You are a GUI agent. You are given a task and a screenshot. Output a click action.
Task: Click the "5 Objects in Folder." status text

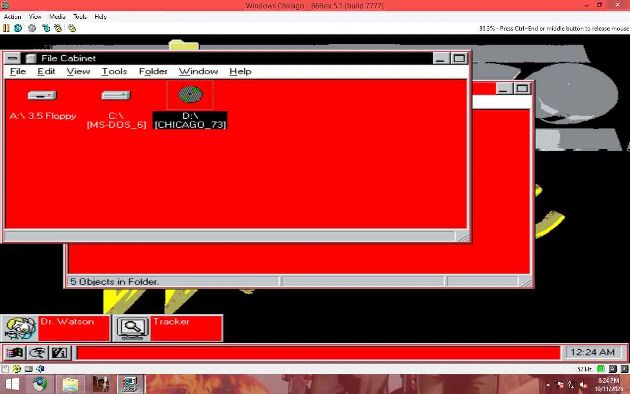(114, 282)
